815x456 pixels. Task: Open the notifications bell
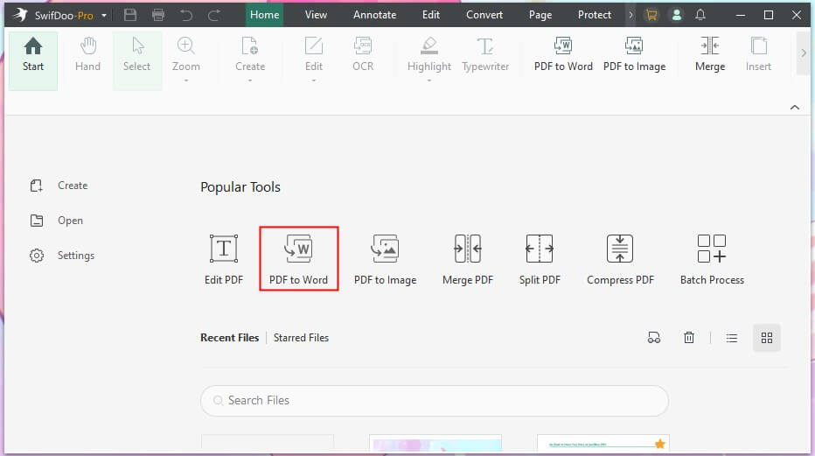[x=700, y=15]
